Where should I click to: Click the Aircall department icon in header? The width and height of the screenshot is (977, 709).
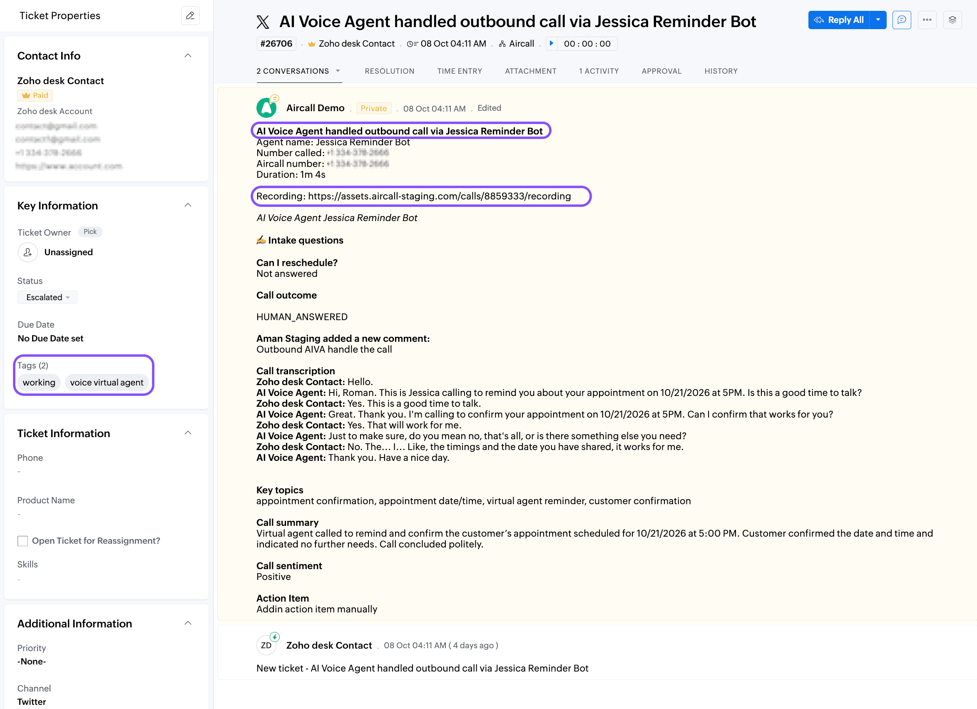point(502,44)
